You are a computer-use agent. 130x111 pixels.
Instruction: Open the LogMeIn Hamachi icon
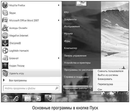click(x=5, y=51)
